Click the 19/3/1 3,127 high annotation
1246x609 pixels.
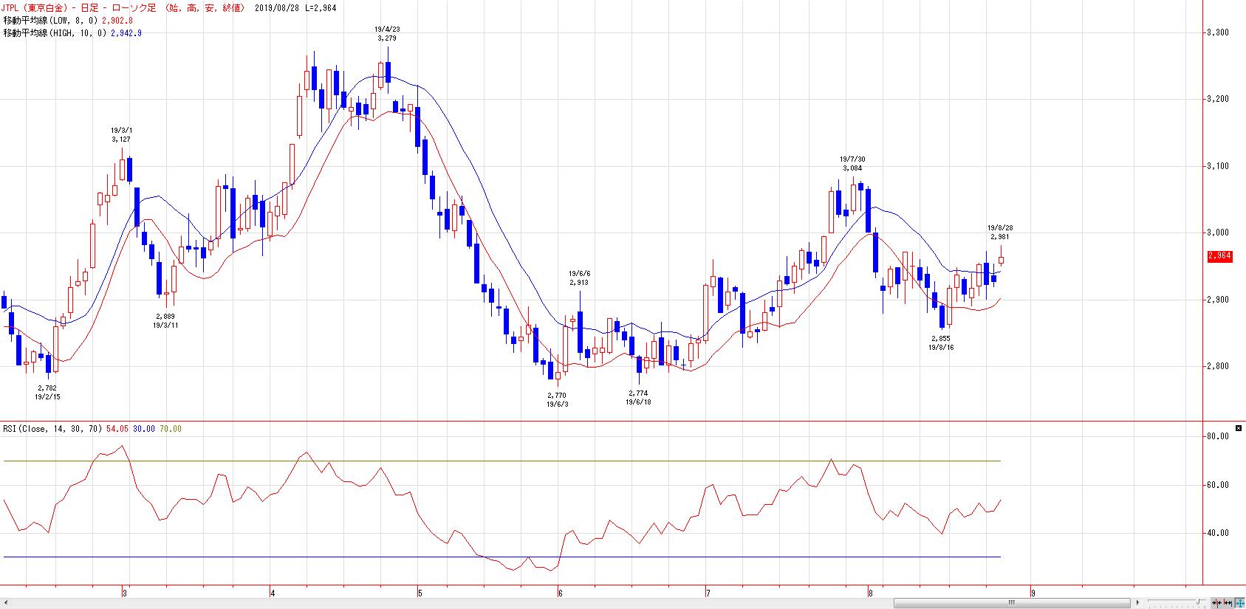pyautogui.click(x=122, y=134)
